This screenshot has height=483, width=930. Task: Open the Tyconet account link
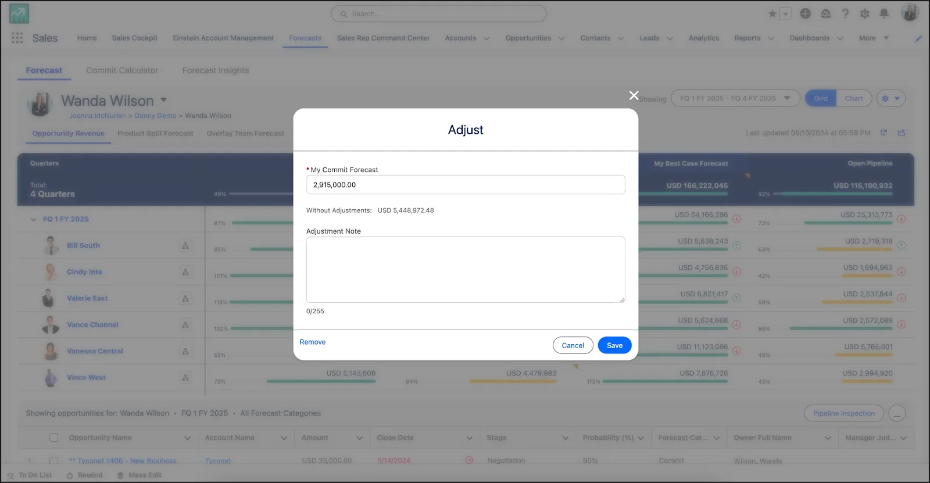(218, 461)
